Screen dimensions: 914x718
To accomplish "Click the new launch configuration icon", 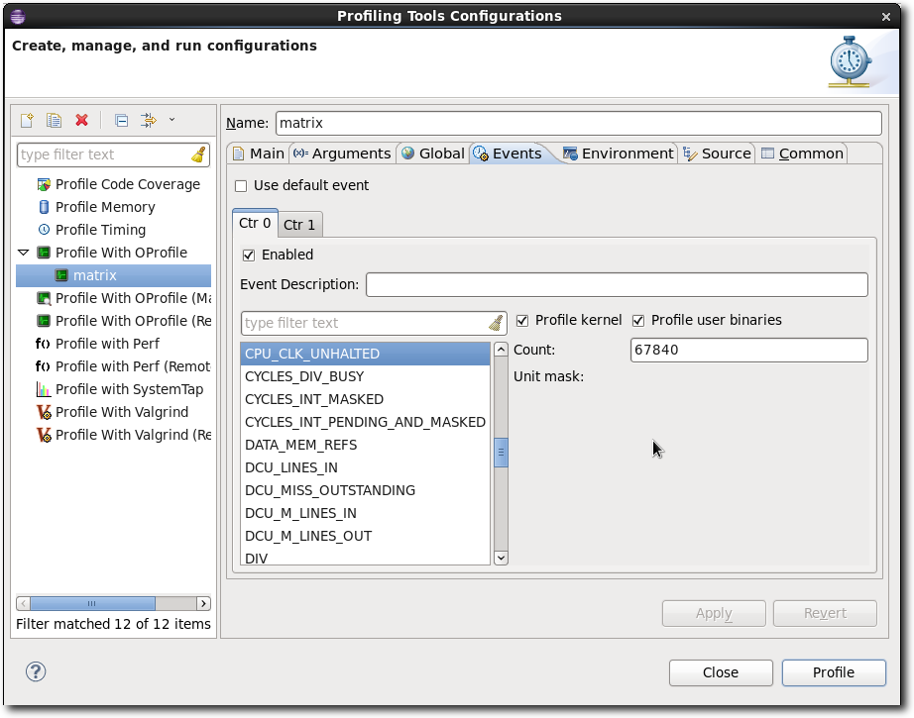I will pos(28,120).
